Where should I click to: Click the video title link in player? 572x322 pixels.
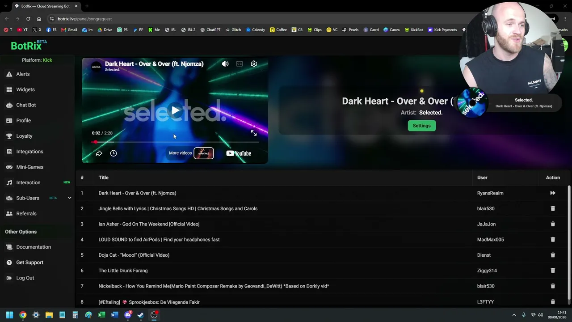154,64
